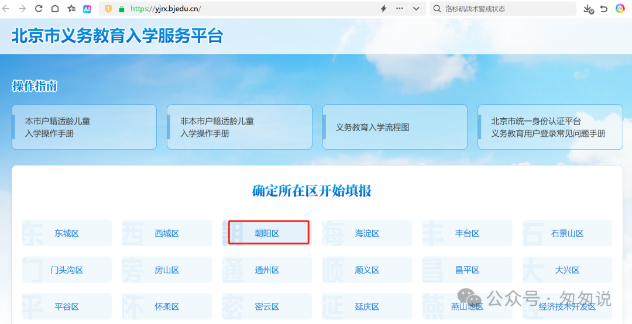Select 朝阳区 district

tap(267, 233)
